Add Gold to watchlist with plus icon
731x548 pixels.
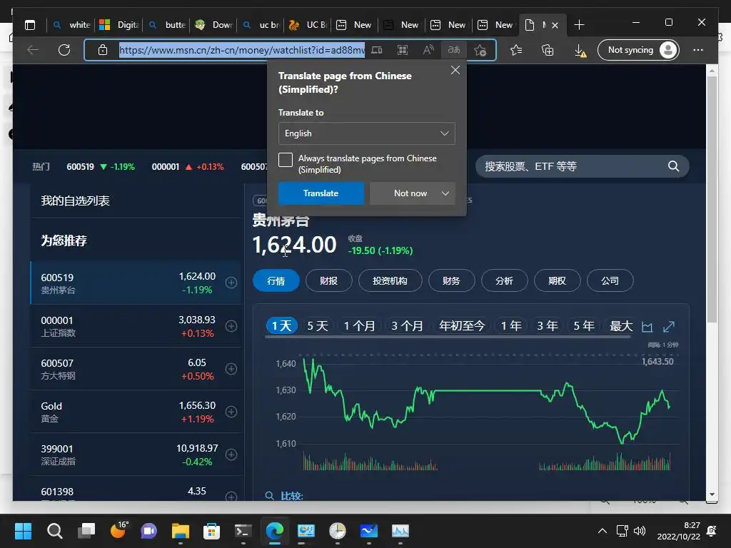pos(231,412)
